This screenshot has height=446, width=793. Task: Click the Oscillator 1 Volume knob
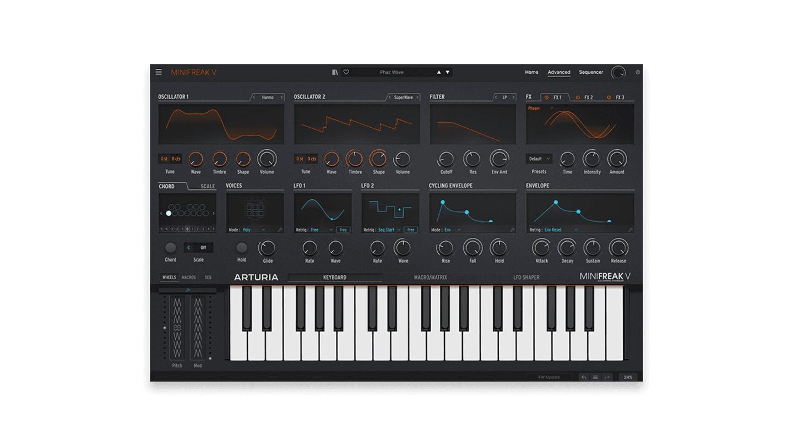[267, 159]
